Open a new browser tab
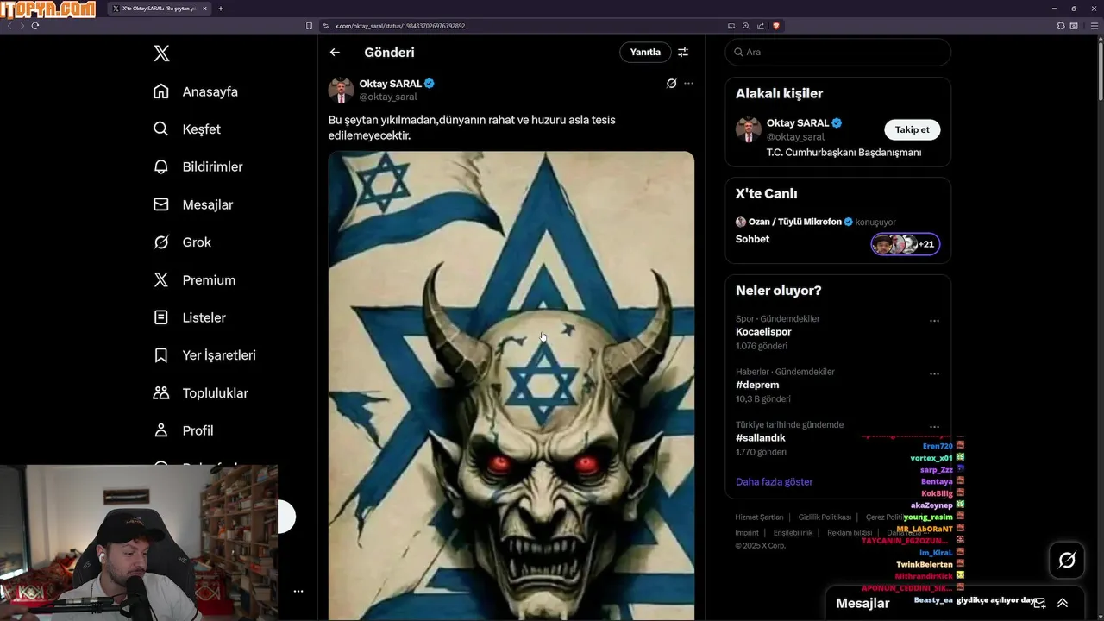 pyautogui.click(x=221, y=9)
